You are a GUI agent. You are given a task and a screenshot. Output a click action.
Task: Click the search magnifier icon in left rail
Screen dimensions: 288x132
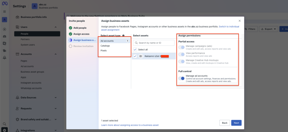4,124
